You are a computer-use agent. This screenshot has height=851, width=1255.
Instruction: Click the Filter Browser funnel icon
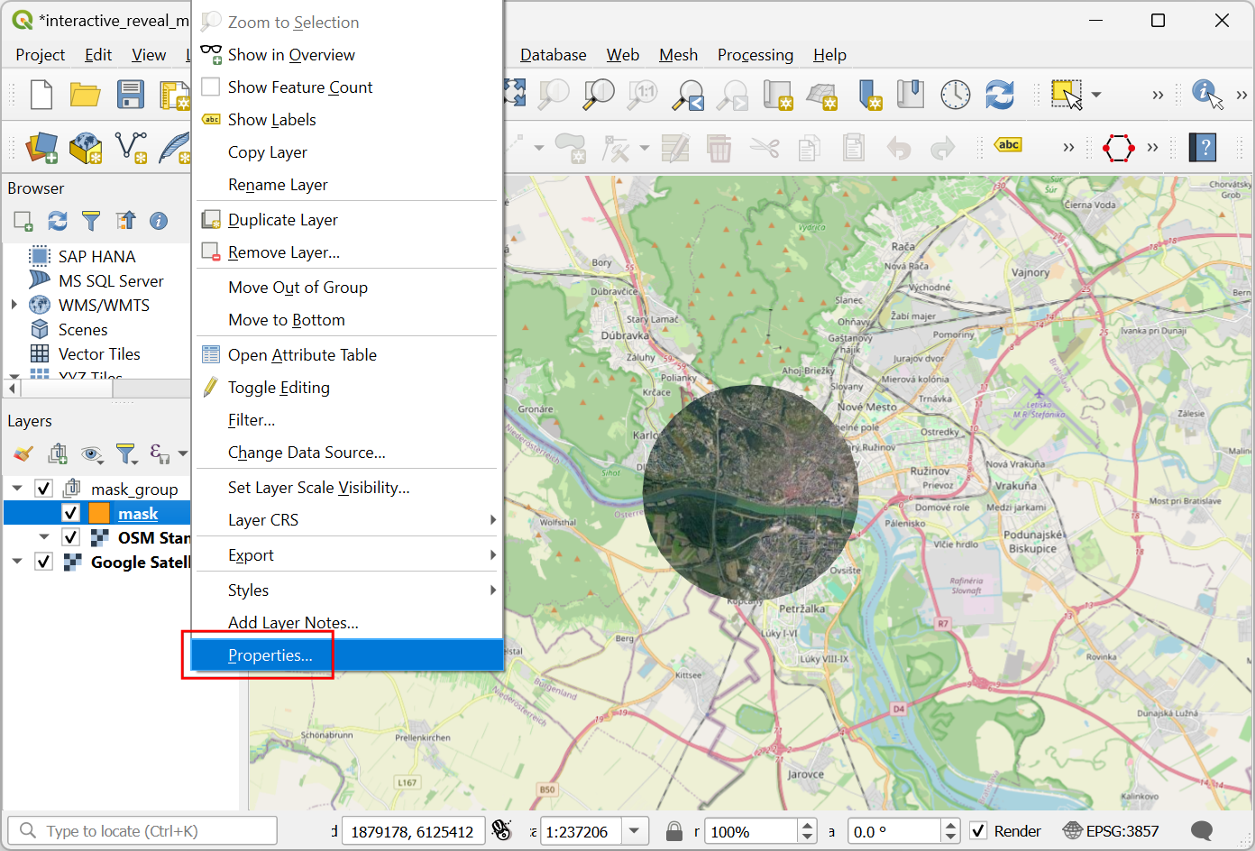click(x=91, y=221)
